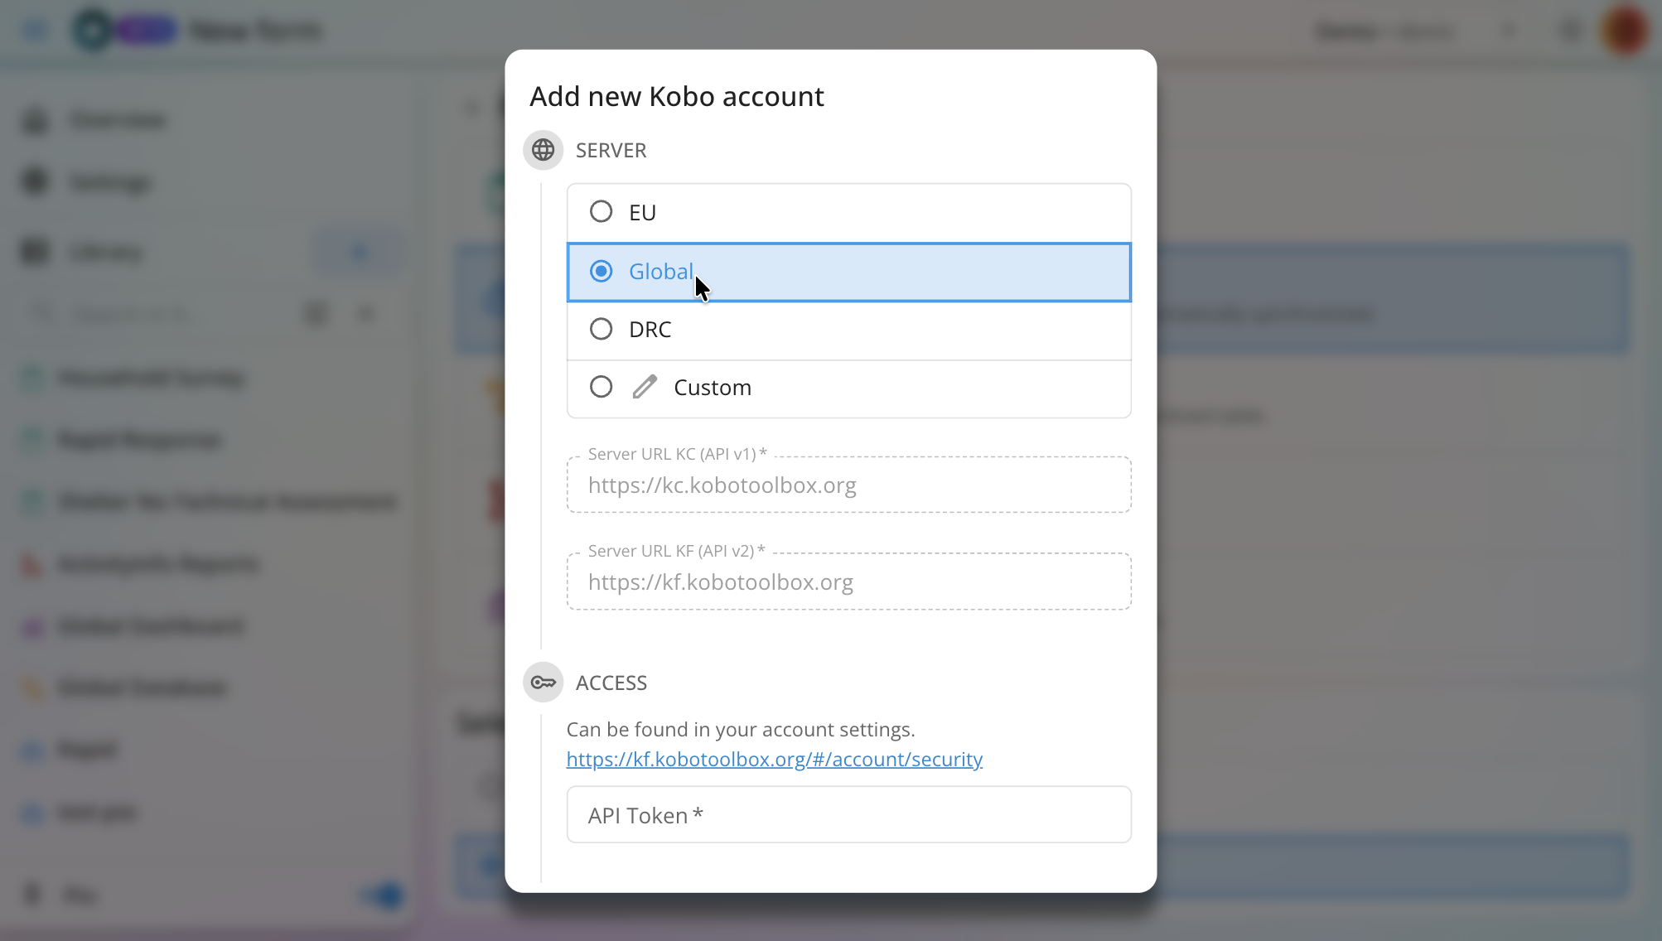Screen dimensions: 1662x941
Task: Click the key icon beside ACCESS
Action: click(x=543, y=683)
